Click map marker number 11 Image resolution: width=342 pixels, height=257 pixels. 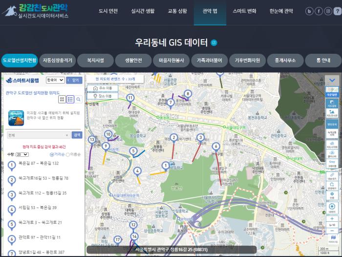130,98
